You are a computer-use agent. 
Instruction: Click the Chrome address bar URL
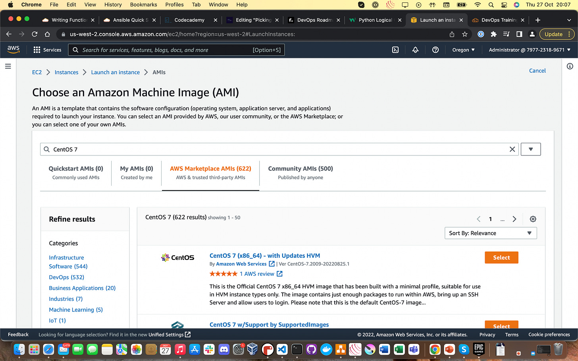tap(183, 34)
